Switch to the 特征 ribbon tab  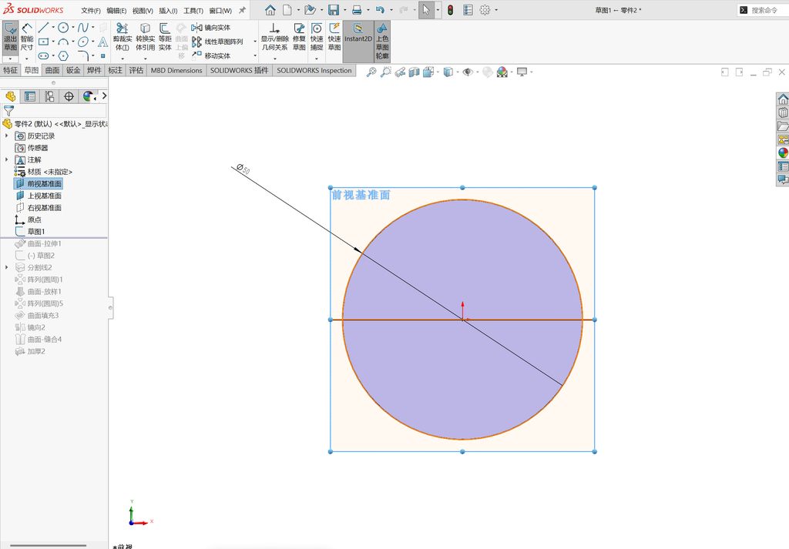coord(10,70)
